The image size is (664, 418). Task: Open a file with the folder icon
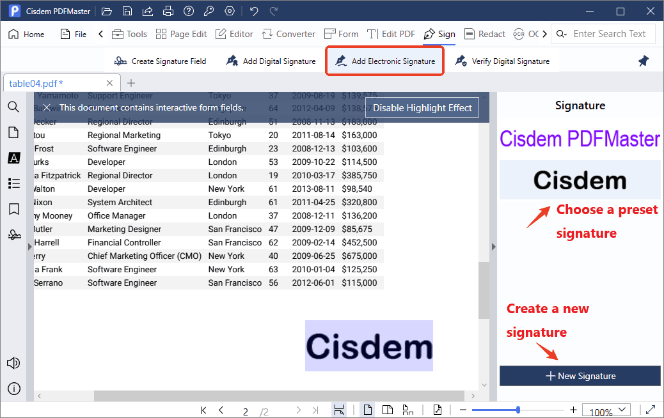[x=107, y=11]
